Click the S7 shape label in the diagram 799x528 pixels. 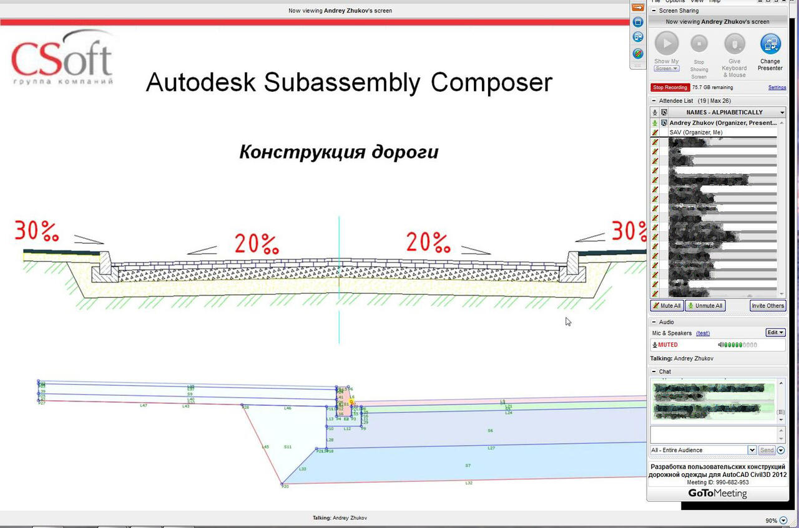coord(468,466)
